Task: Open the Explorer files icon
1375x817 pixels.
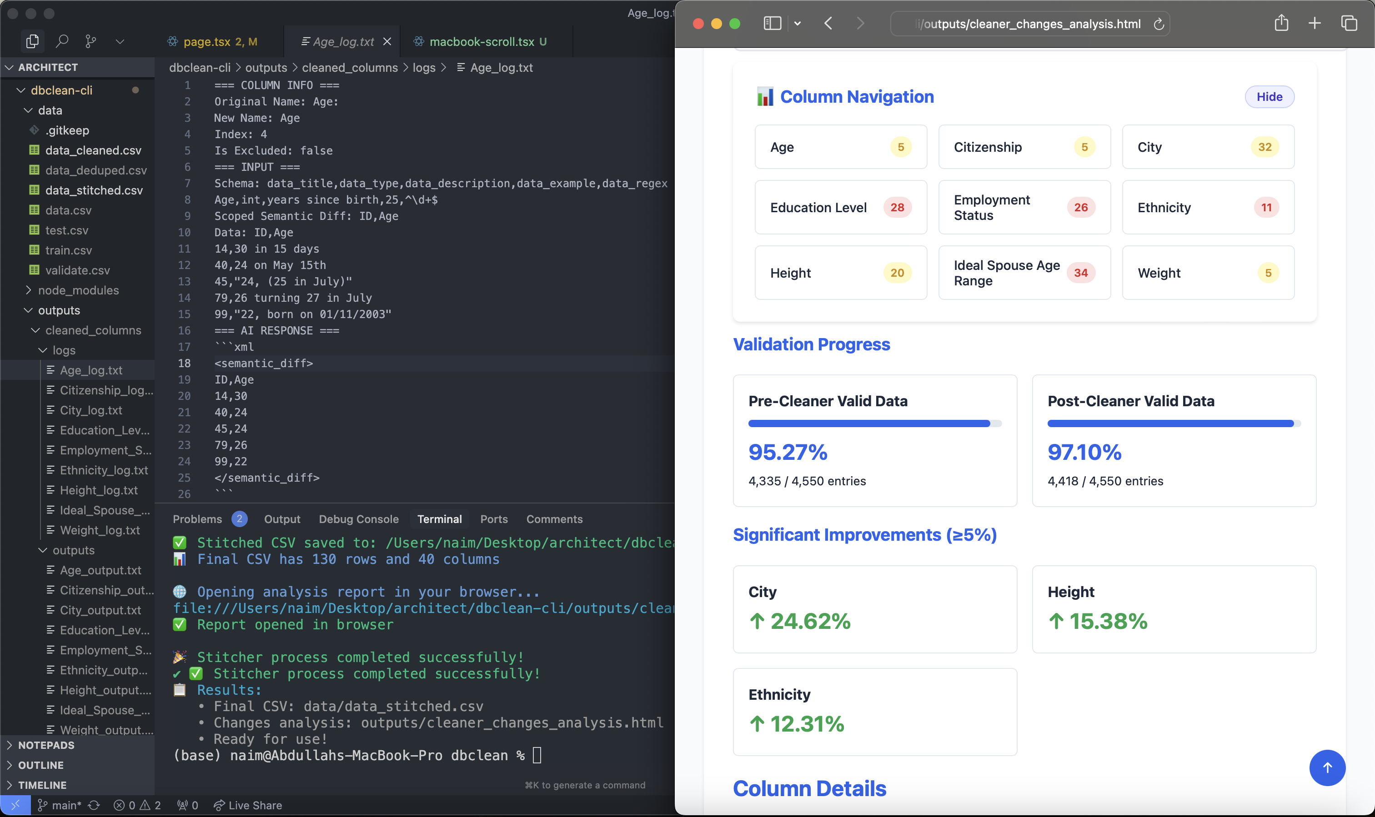Action: pos(32,41)
